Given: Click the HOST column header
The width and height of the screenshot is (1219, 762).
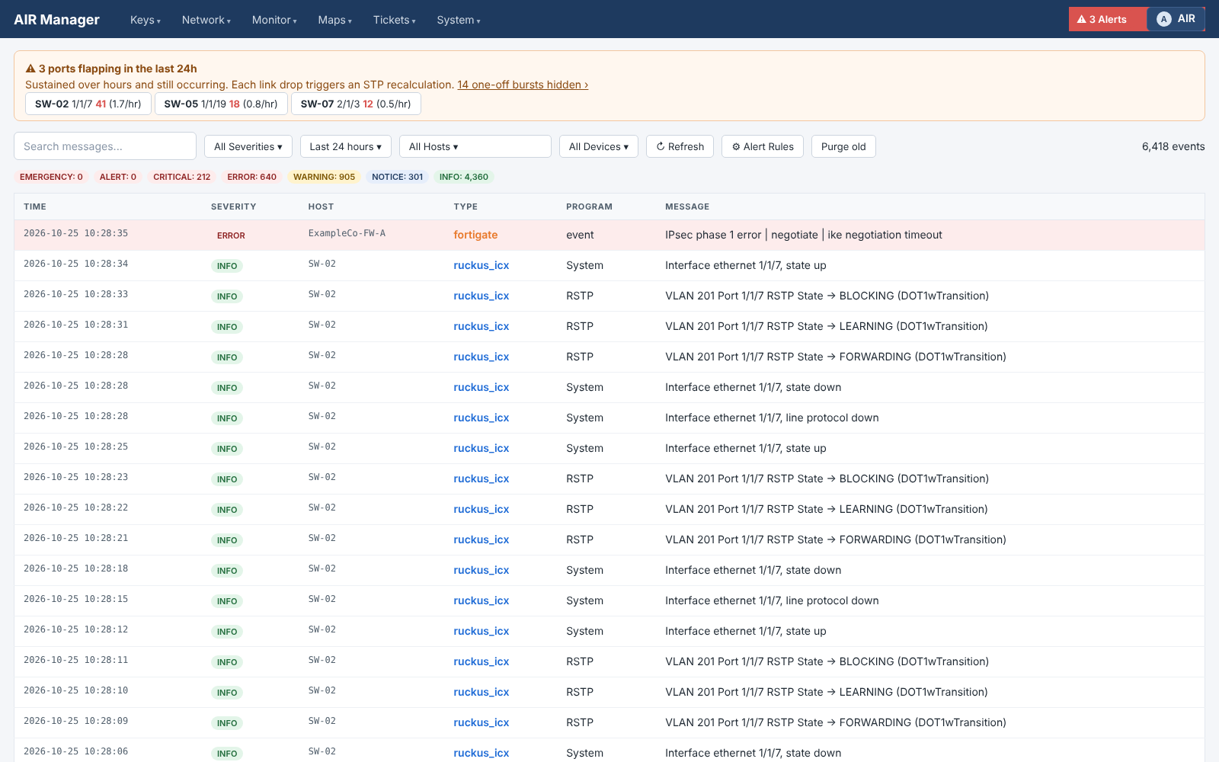Looking at the screenshot, I should (321, 207).
